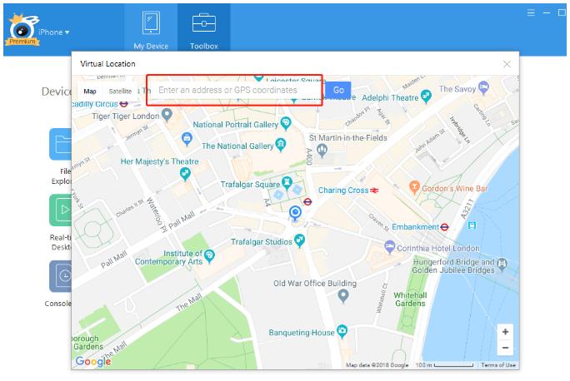The image size is (570, 381).
Task: Click Whitehall Gardens label
Action: (410, 299)
